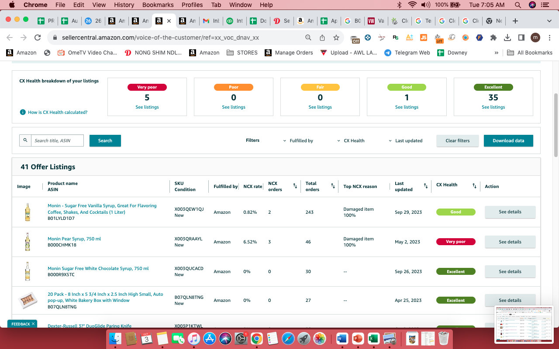
Task: Launch Microsoft Word from the Dock
Action: pos(342,338)
